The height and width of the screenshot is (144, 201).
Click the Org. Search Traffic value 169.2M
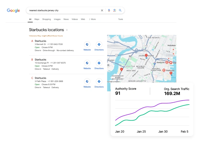coord(172,93)
